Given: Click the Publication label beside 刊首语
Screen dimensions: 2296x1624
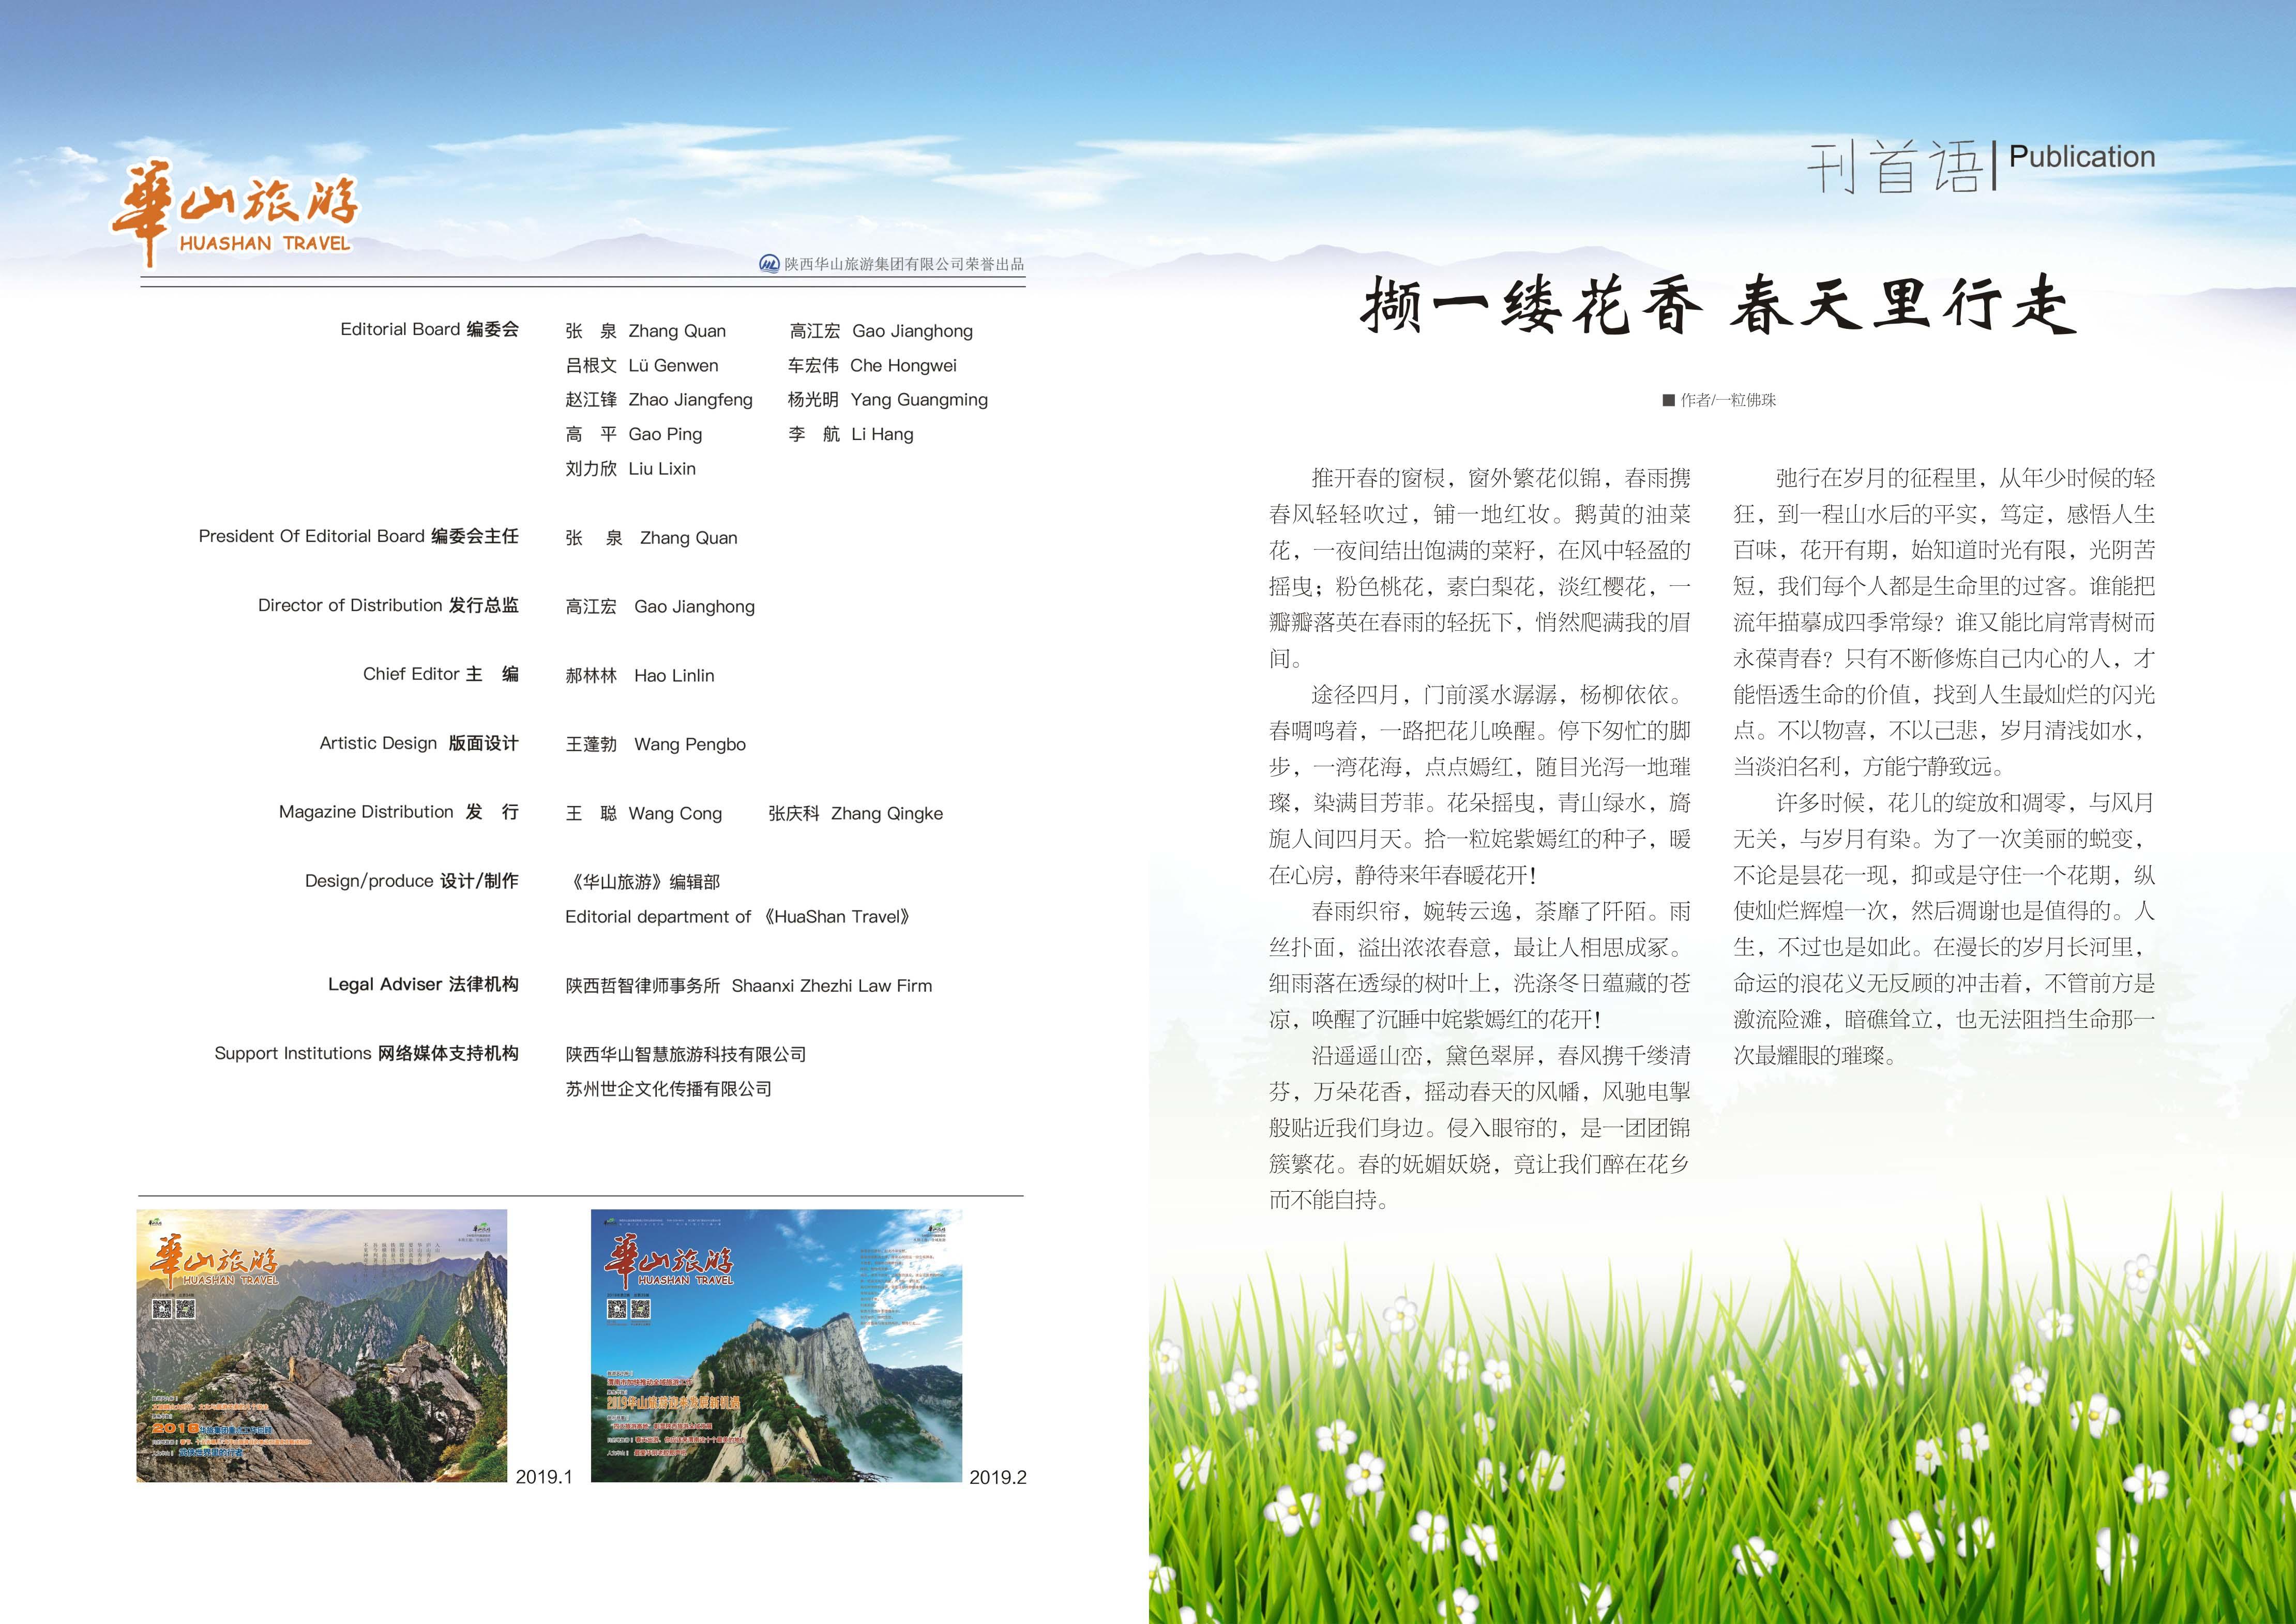Looking at the screenshot, I should pos(2081,157).
